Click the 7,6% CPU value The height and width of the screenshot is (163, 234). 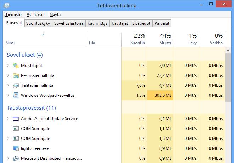[141, 85]
